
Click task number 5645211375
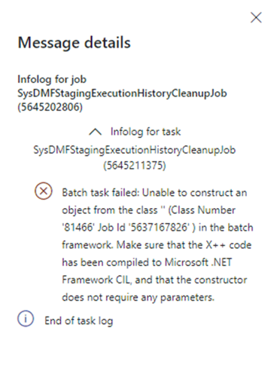tap(135, 165)
